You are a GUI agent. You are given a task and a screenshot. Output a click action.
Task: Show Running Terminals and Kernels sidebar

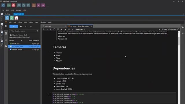point(6,34)
